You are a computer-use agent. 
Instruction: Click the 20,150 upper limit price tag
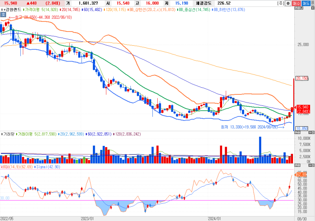tap(302, 78)
